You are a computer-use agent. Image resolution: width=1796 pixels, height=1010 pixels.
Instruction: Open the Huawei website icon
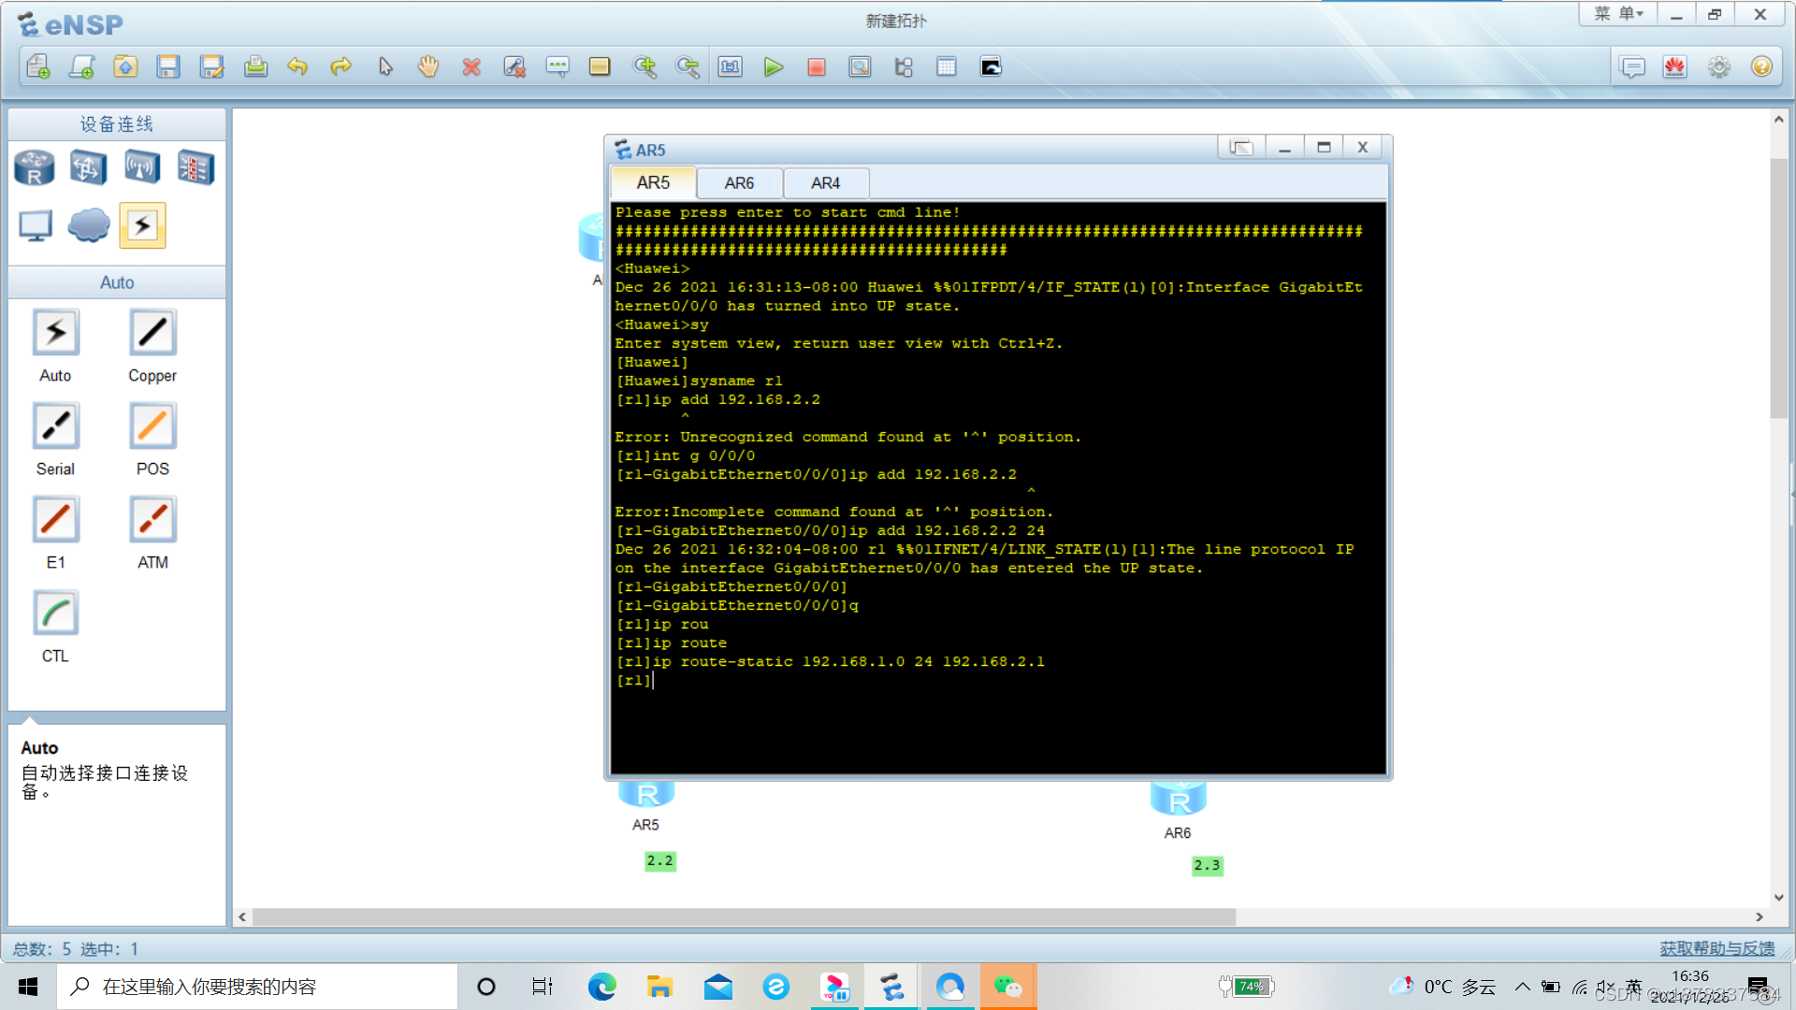click(1675, 66)
